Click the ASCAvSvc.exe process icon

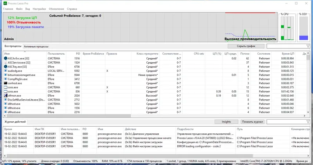[x=5, y=59]
